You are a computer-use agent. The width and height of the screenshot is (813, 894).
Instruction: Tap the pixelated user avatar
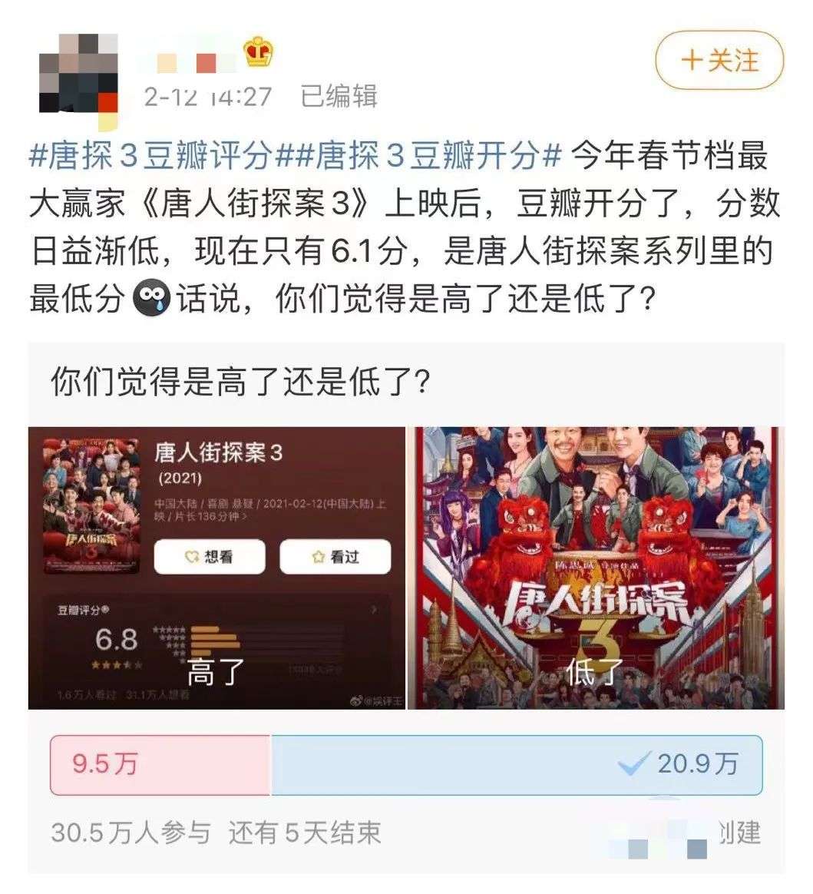click(78, 74)
